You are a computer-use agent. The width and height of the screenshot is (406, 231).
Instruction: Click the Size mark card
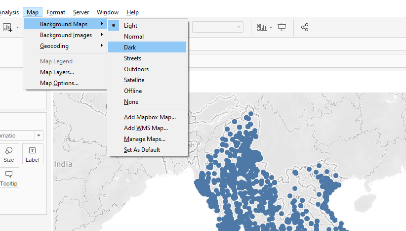9,154
